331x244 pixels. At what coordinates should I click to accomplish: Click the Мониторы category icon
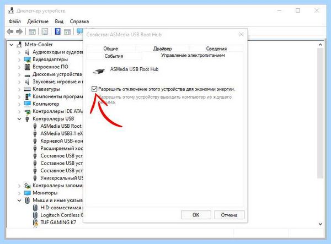[x=27, y=193]
